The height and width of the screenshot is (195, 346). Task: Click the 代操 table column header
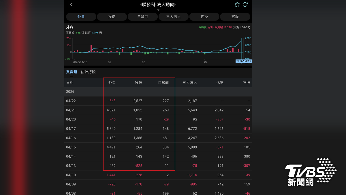tap(220, 83)
